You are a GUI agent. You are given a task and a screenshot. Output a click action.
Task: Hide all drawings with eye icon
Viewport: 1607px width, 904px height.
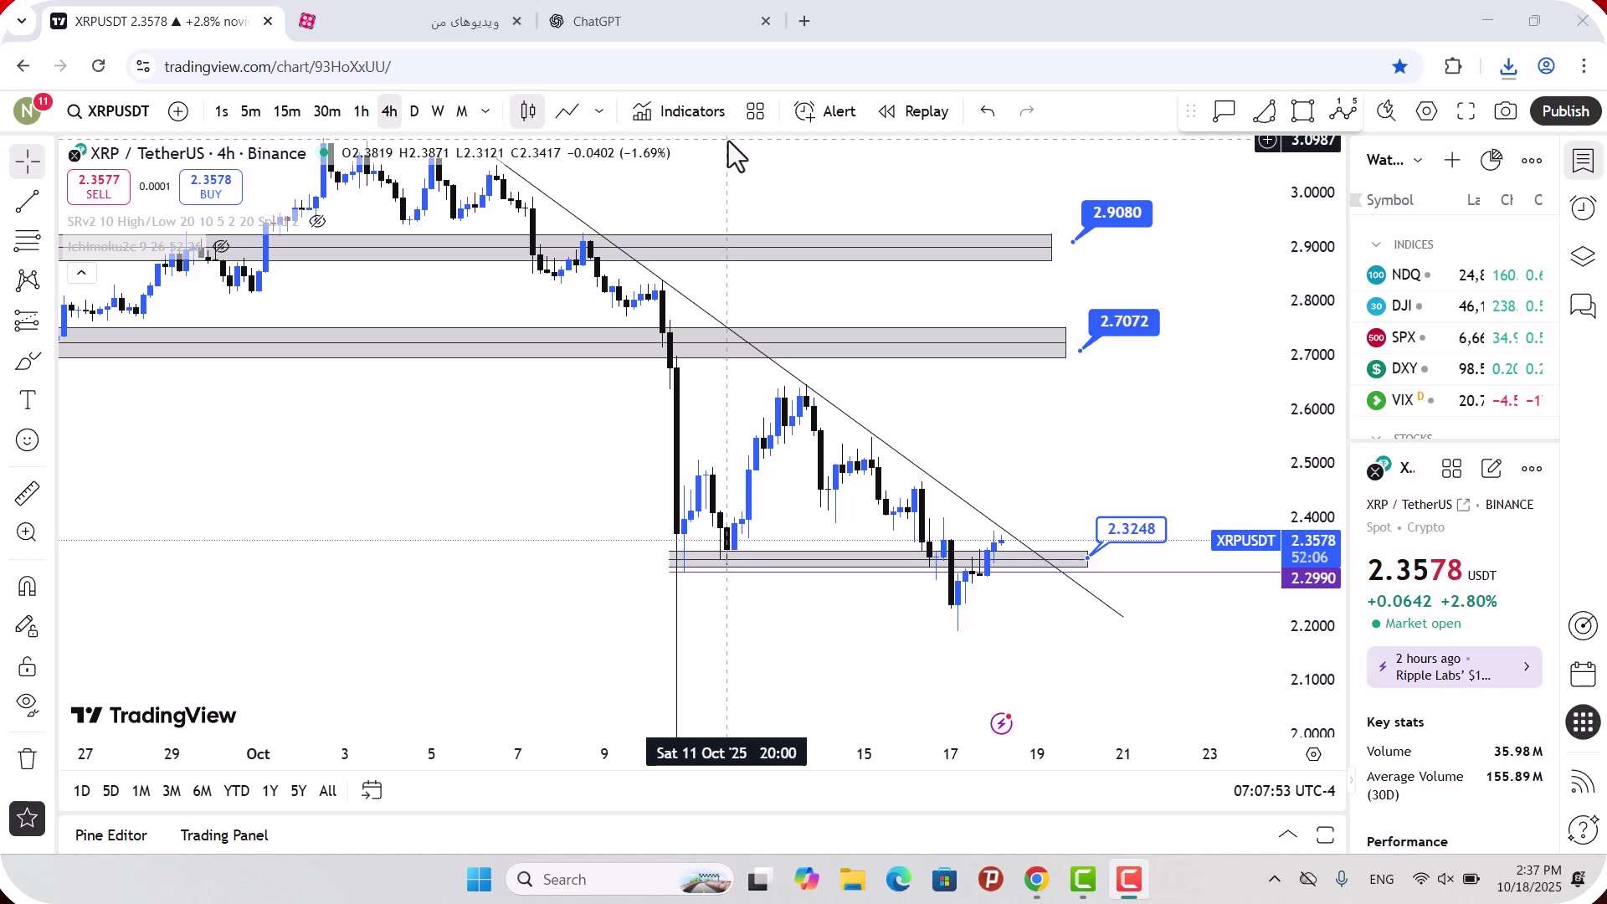[x=27, y=706]
